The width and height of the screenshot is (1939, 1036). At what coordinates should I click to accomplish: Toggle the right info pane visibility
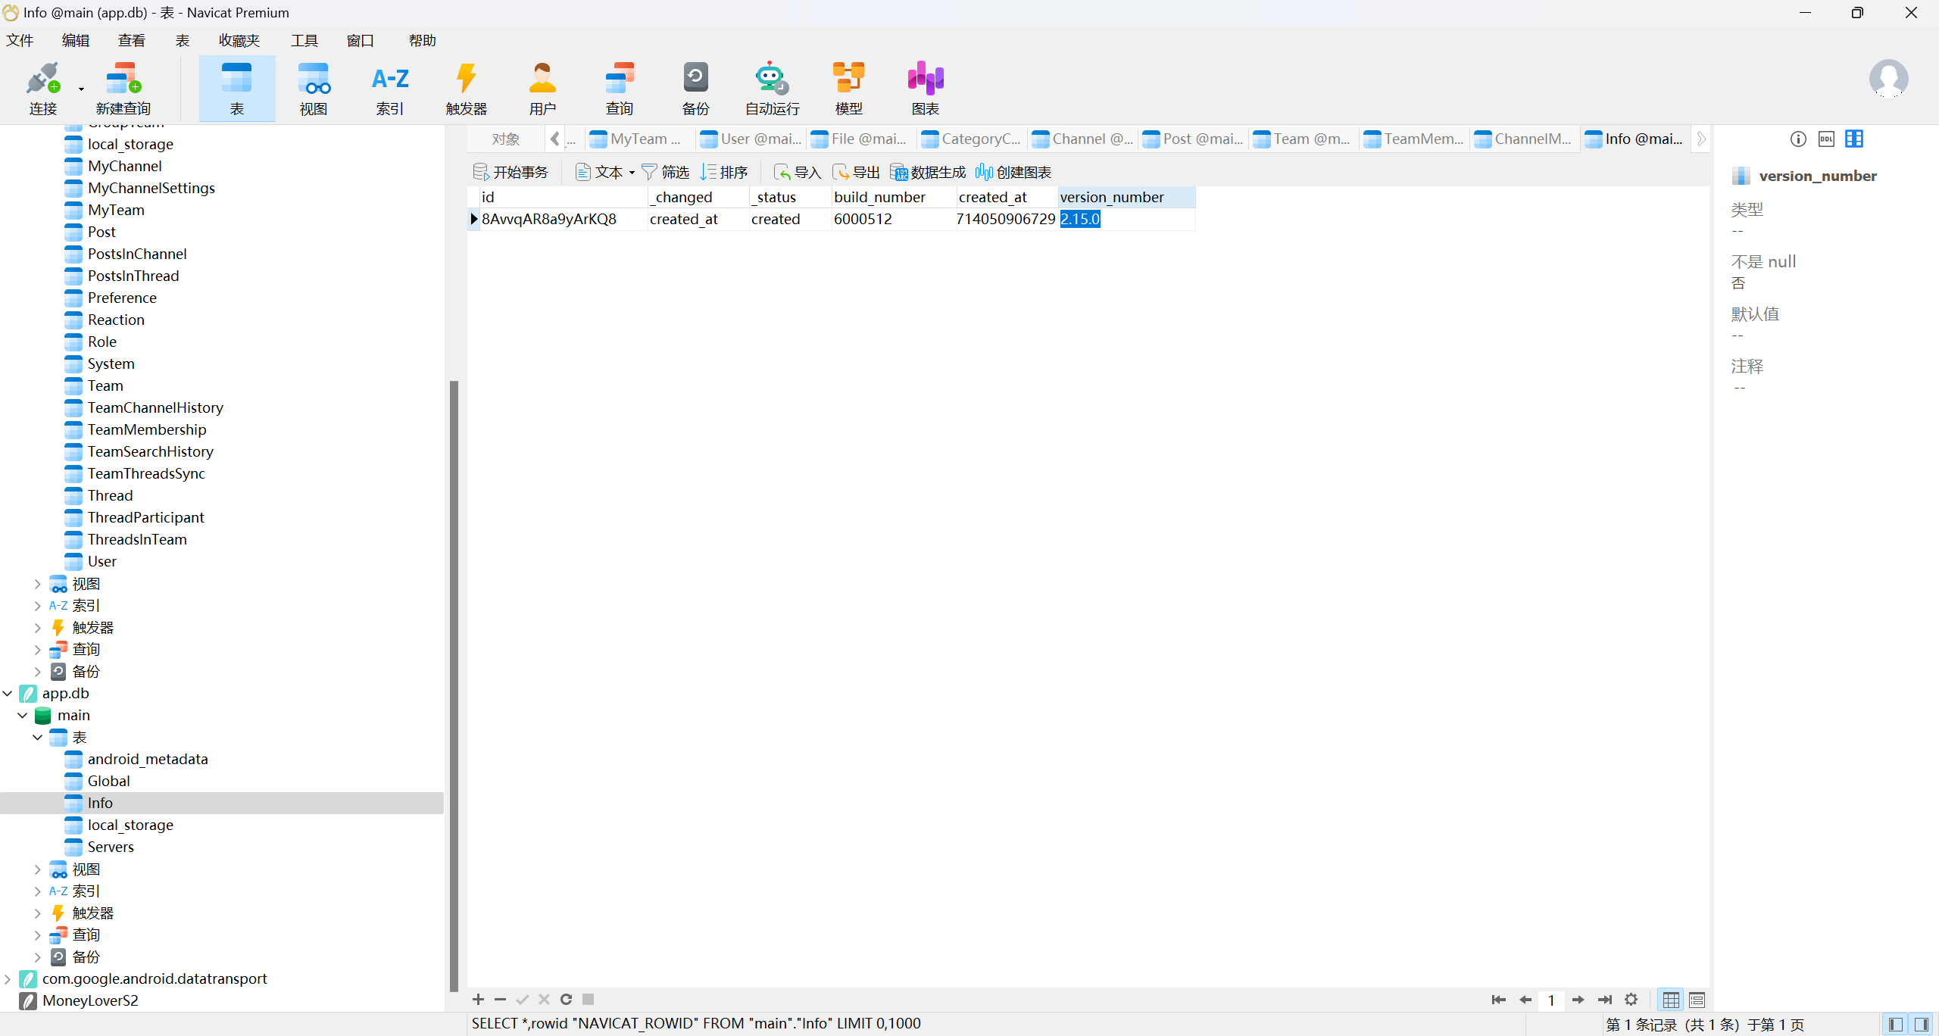(1922, 1024)
